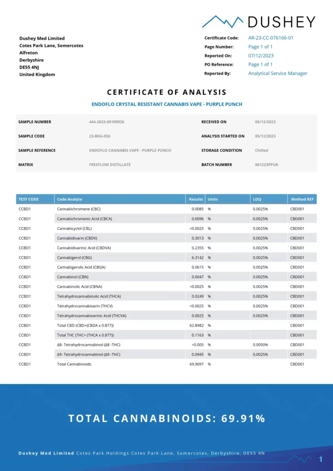Click the postcode 'DE55 4NJ'
Viewport: 333px width, 471px height.
29,67
